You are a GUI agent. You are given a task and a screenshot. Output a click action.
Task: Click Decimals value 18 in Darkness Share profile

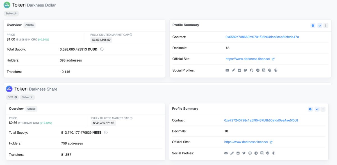(226, 131)
